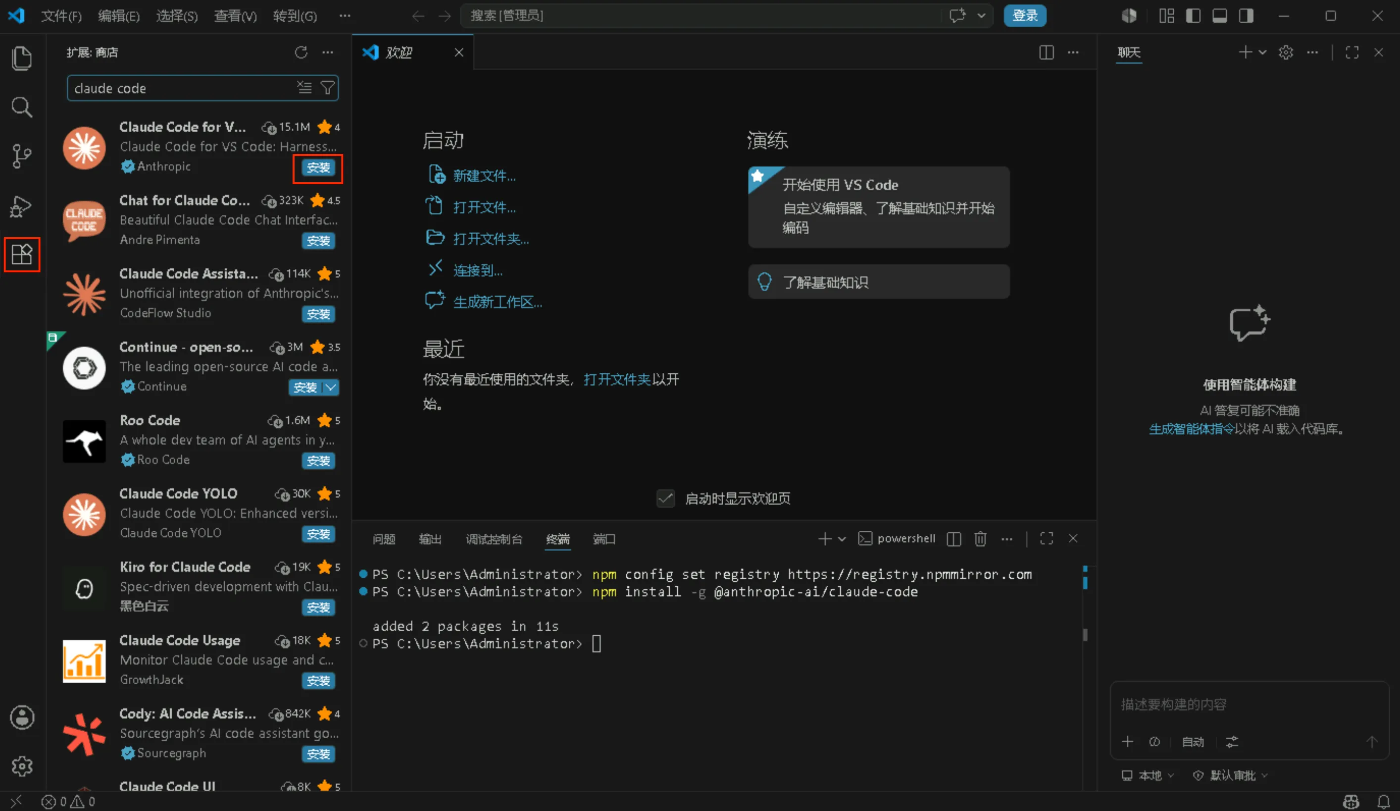Image resolution: width=1400 pixels, height=811 pixels.
Task: Expand Continue install options dropdown arrow
Action: point(331,387)
